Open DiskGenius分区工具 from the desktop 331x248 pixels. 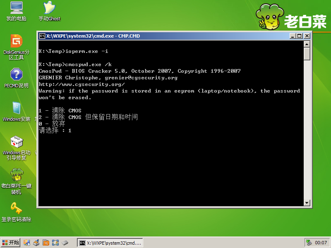pos(17,47)
